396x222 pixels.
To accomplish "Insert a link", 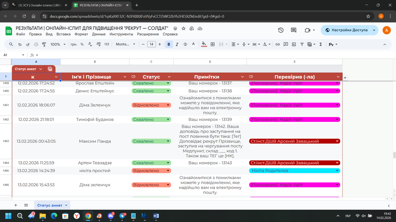I will point(278,44).
